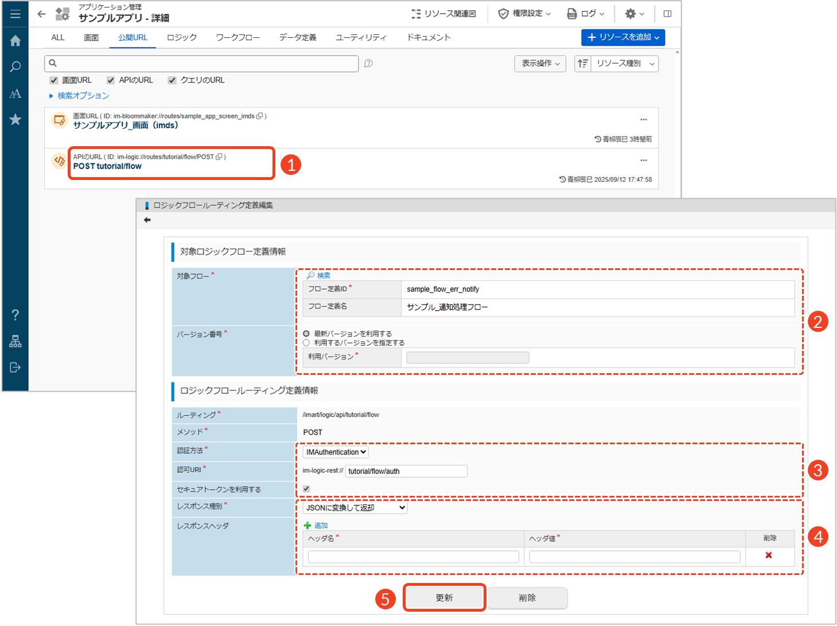This screenshot has width=837, height=626.
Task: Click the red X delete header row icon
Action: point(768,555)
